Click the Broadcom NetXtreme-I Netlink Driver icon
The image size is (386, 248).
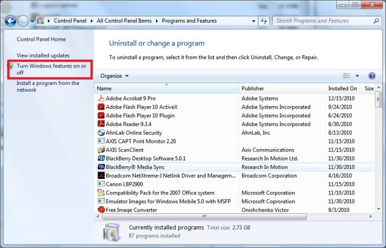(x=101, y=176)
